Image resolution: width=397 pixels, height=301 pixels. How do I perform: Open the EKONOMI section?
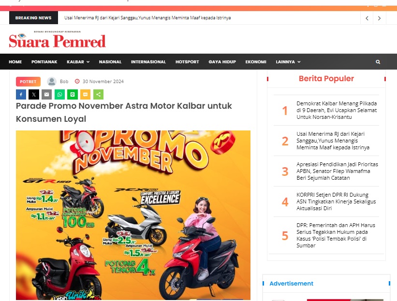[x=256, y=62]
